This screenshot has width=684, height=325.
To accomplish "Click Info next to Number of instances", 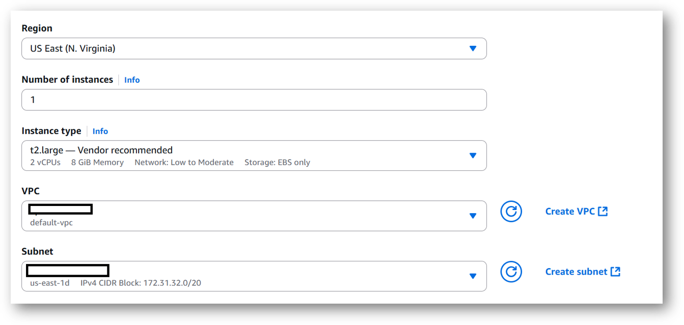I will [x=132, y=79].
